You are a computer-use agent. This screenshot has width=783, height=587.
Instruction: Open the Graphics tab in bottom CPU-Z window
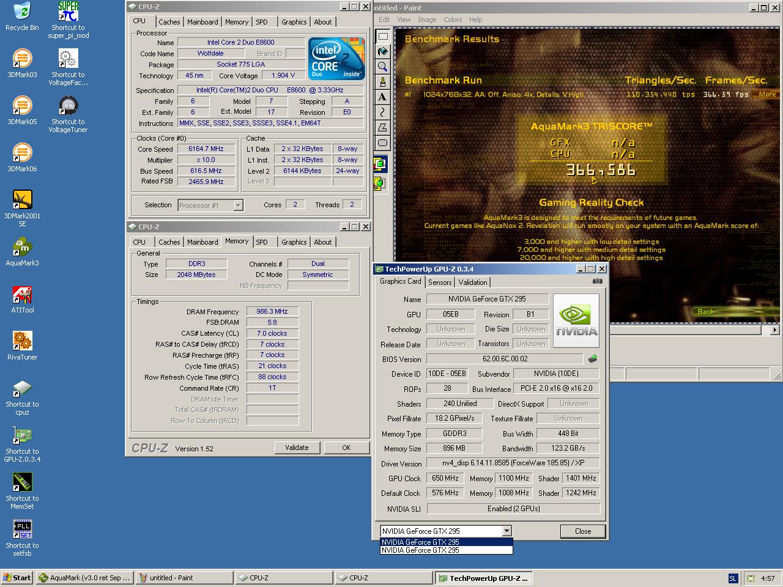pyautogui.click(x=294, y=242)
